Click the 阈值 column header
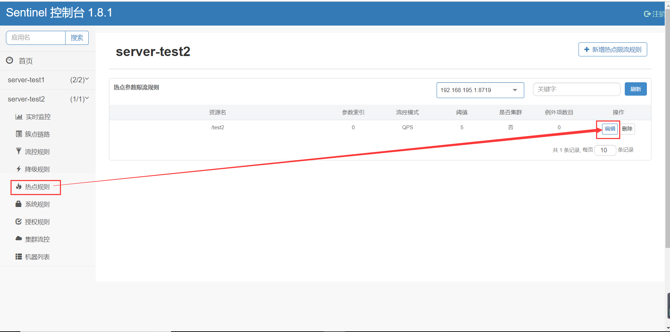The height and width of the screenshot is (332, 670). [x=462, y=112]
